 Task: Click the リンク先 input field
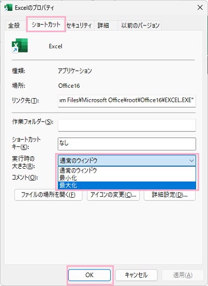[127, 101]
